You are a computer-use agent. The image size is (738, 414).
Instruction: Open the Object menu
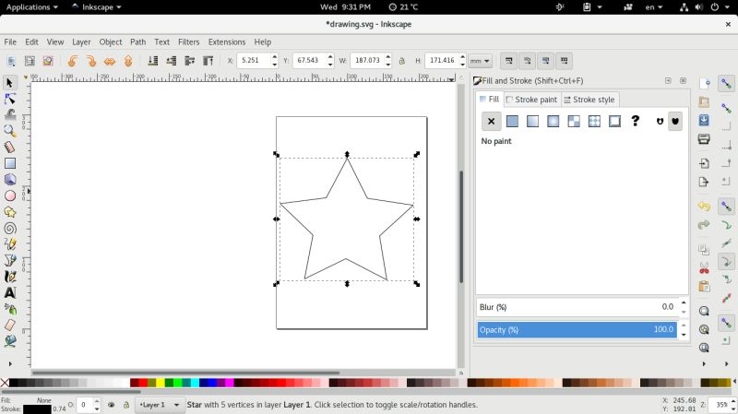point(110,41)
